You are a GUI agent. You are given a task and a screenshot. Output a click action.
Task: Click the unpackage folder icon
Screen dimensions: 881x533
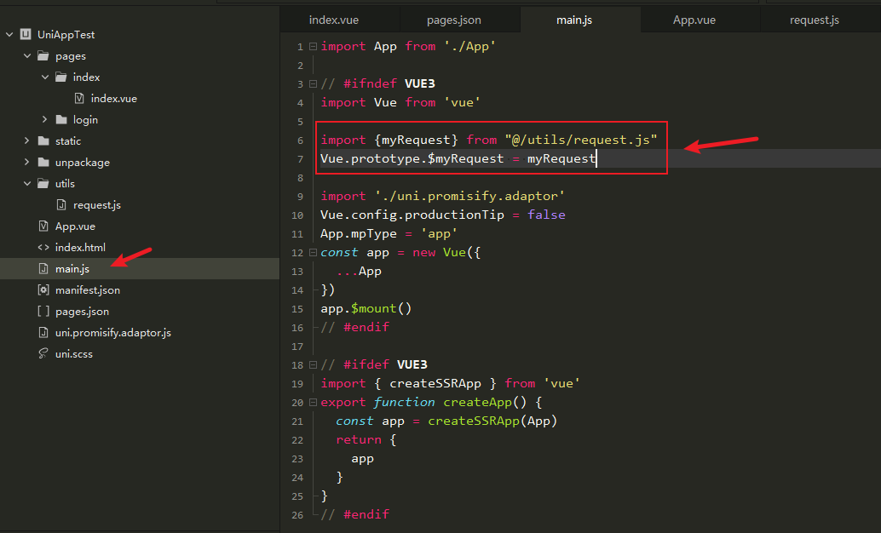43,163
